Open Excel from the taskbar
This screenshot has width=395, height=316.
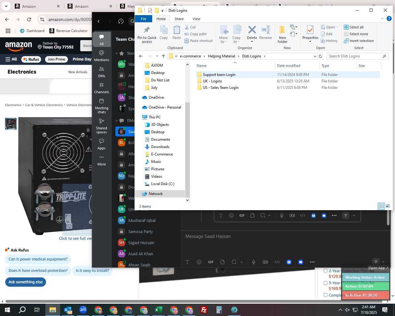pyautogui.click(x=159, y=310)
